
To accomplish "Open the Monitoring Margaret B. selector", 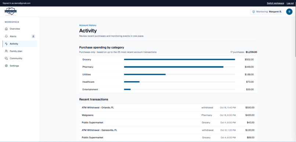I will (267, 12).
